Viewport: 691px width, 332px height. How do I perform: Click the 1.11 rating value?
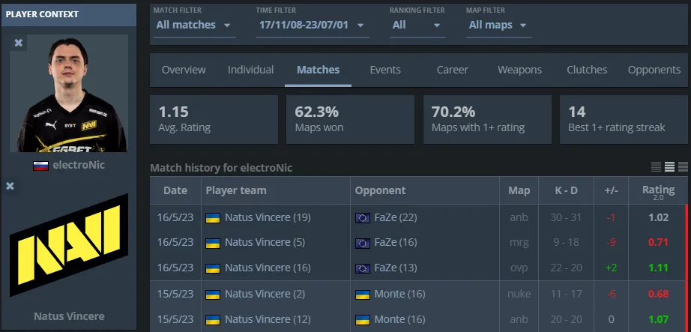coord(658,268)
